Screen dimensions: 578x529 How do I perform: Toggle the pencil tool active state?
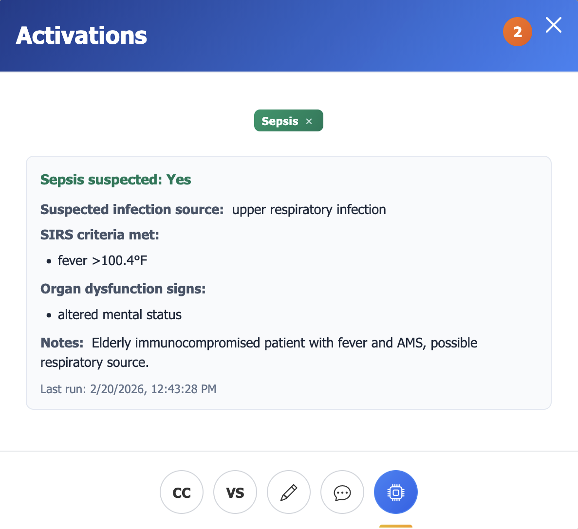pyautogui.click(x=289, y=492)
